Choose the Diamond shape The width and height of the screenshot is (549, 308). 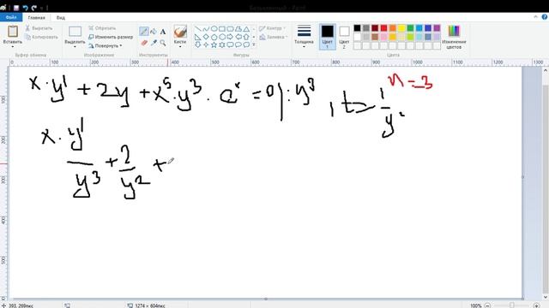tap(206, 37)
